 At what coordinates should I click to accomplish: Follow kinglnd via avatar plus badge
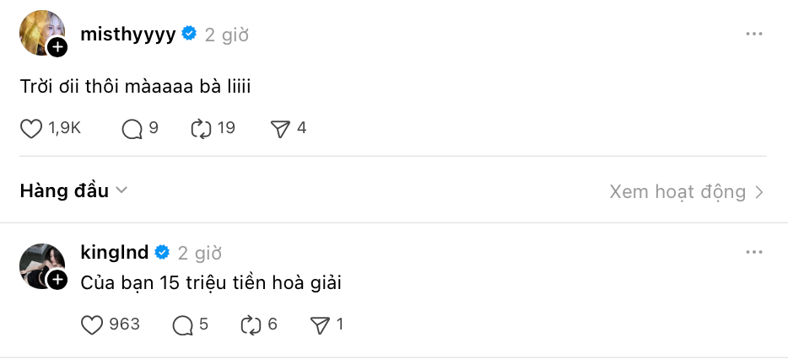[57, 280]
